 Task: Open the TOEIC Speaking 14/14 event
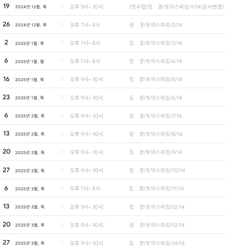(x=157, y=243)
